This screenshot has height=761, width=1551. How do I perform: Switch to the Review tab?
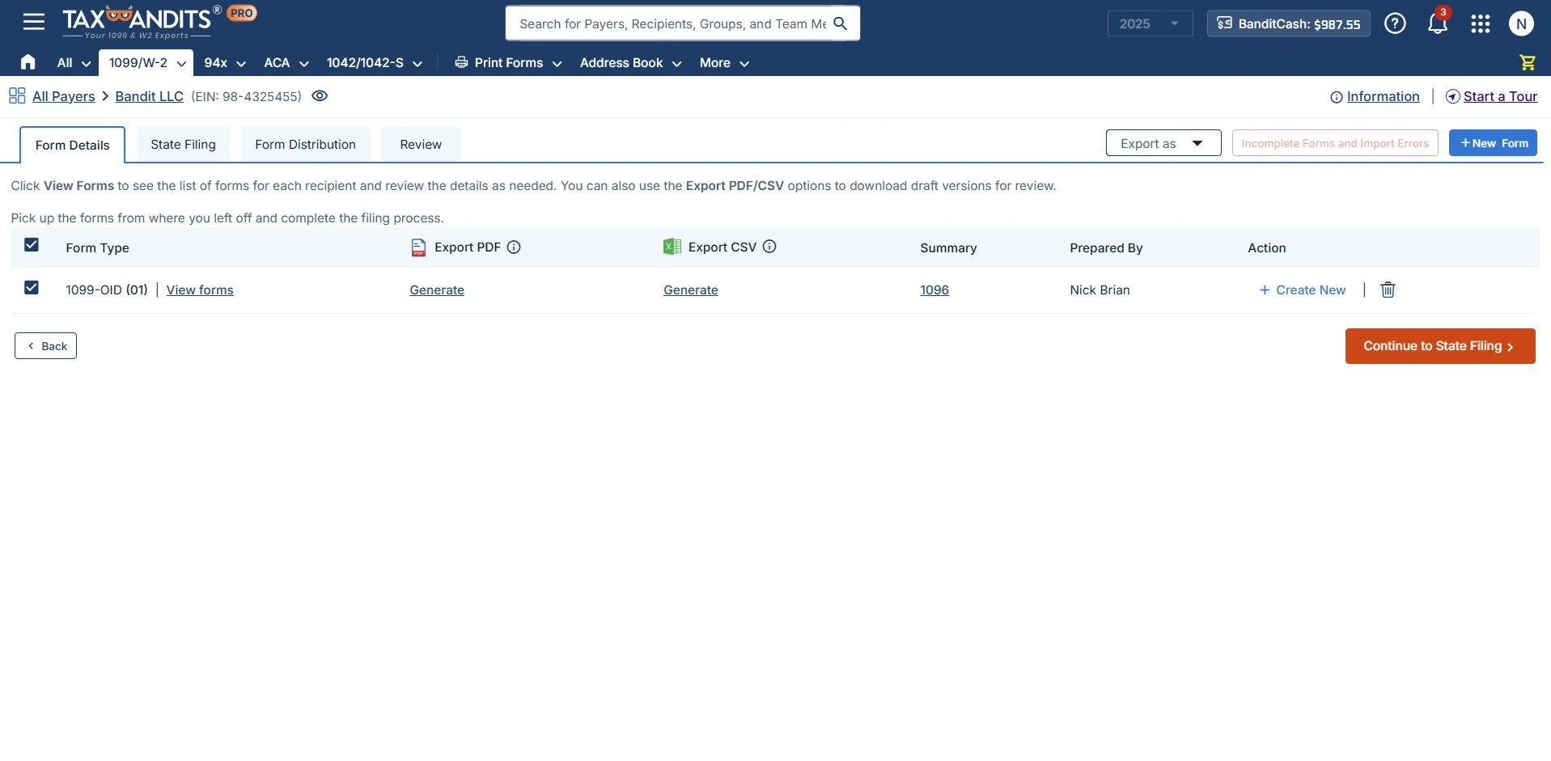(x=420, y=143)
